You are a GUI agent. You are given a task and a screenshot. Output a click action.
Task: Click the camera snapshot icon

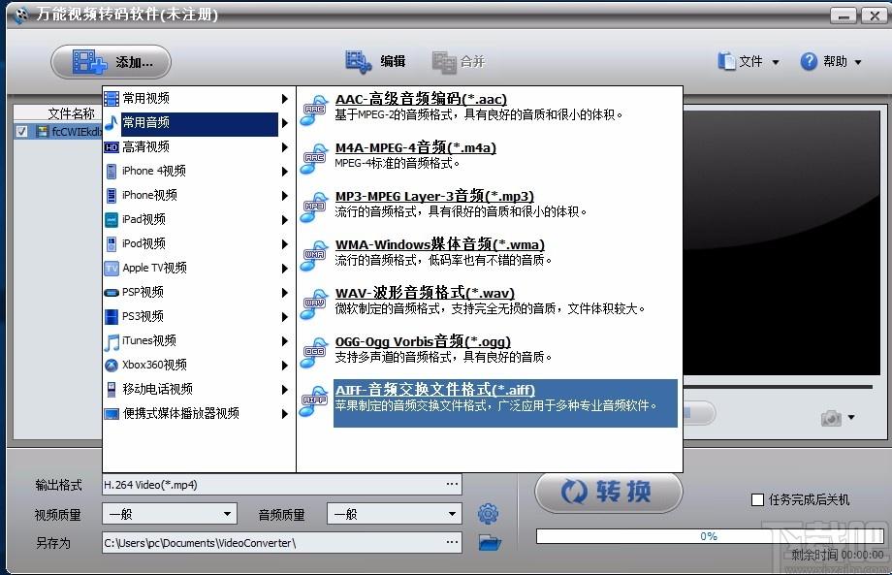(831, 418)
